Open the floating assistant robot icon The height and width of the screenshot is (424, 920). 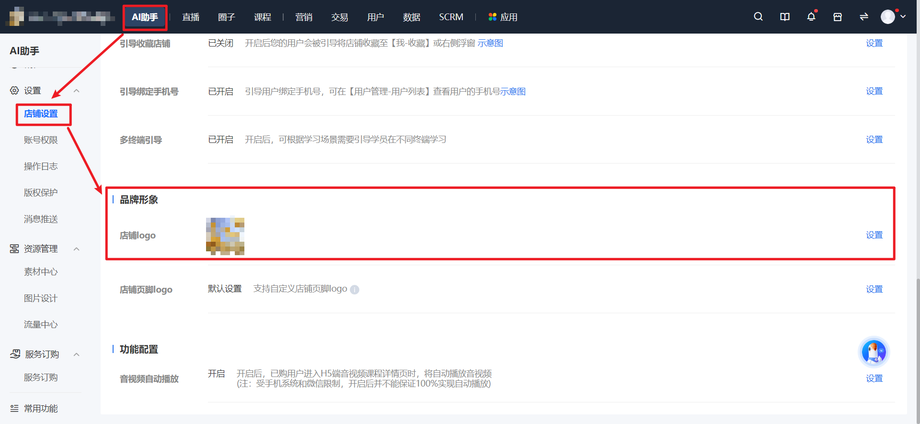pos(874,353)
